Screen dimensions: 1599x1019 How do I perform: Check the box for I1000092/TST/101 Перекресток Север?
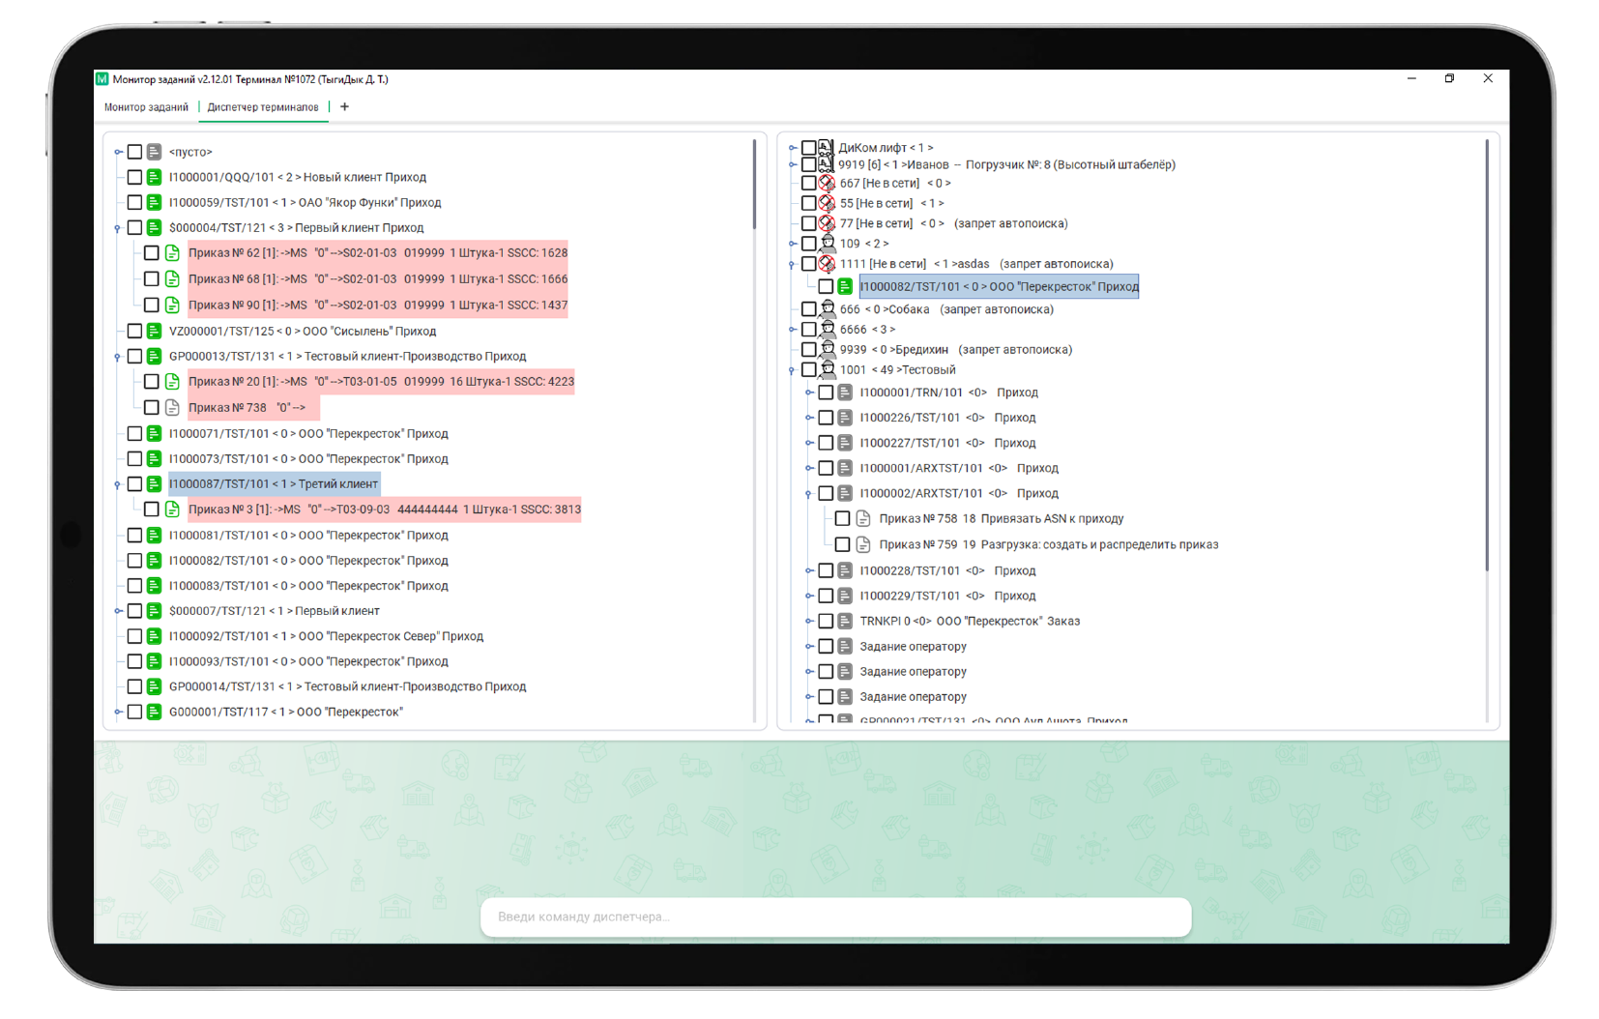pyautogui.click(x=135, y=636)
